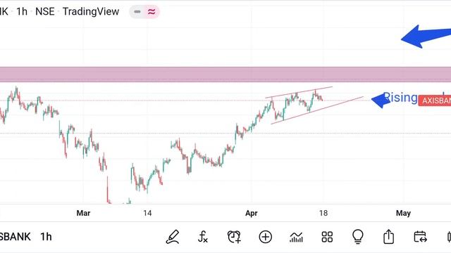Click the AXISBANK symbol name in bottom toolbar
451x253 pixels.
(16, 237)
